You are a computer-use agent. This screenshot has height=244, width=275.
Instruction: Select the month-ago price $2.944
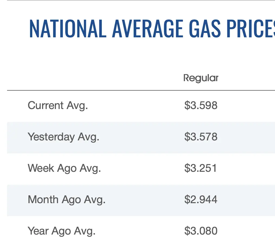point(201,200)
